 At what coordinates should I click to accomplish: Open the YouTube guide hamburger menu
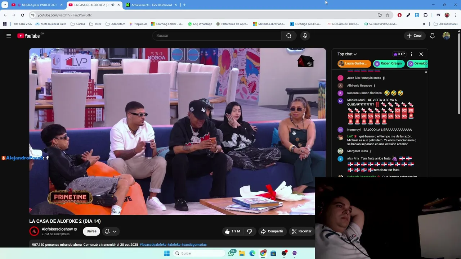9,36
